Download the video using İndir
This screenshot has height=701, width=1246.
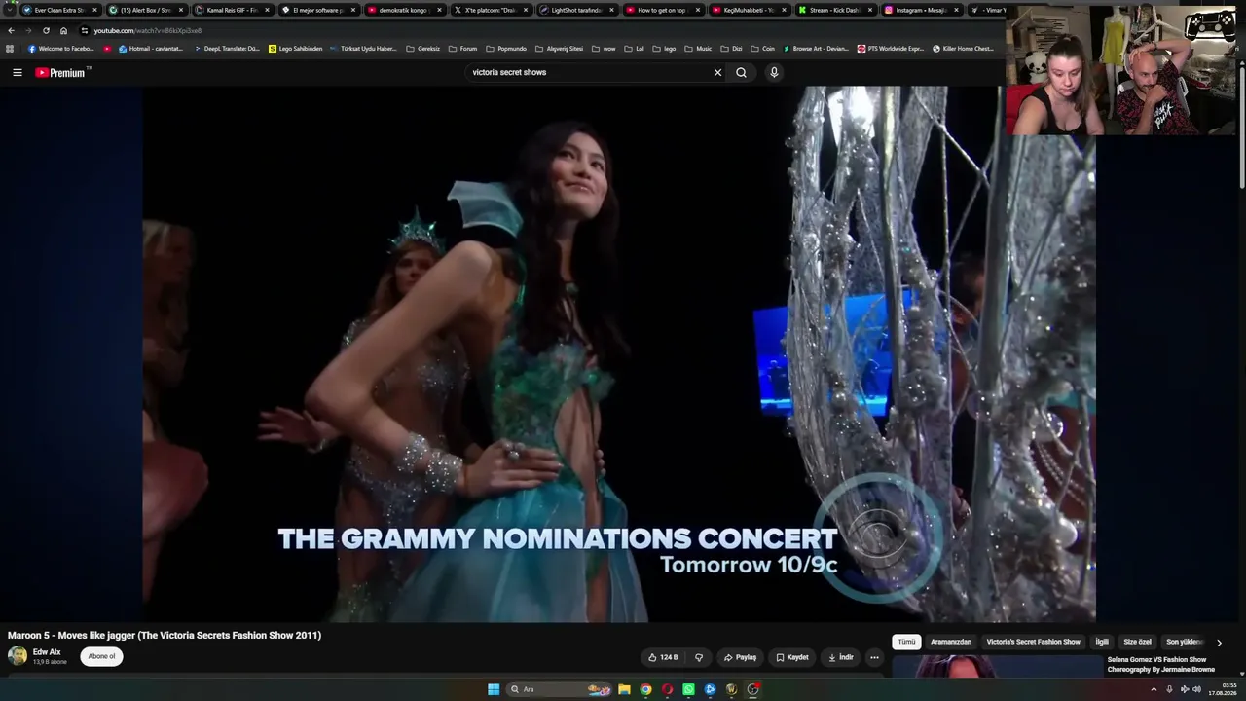click(841, 657)
